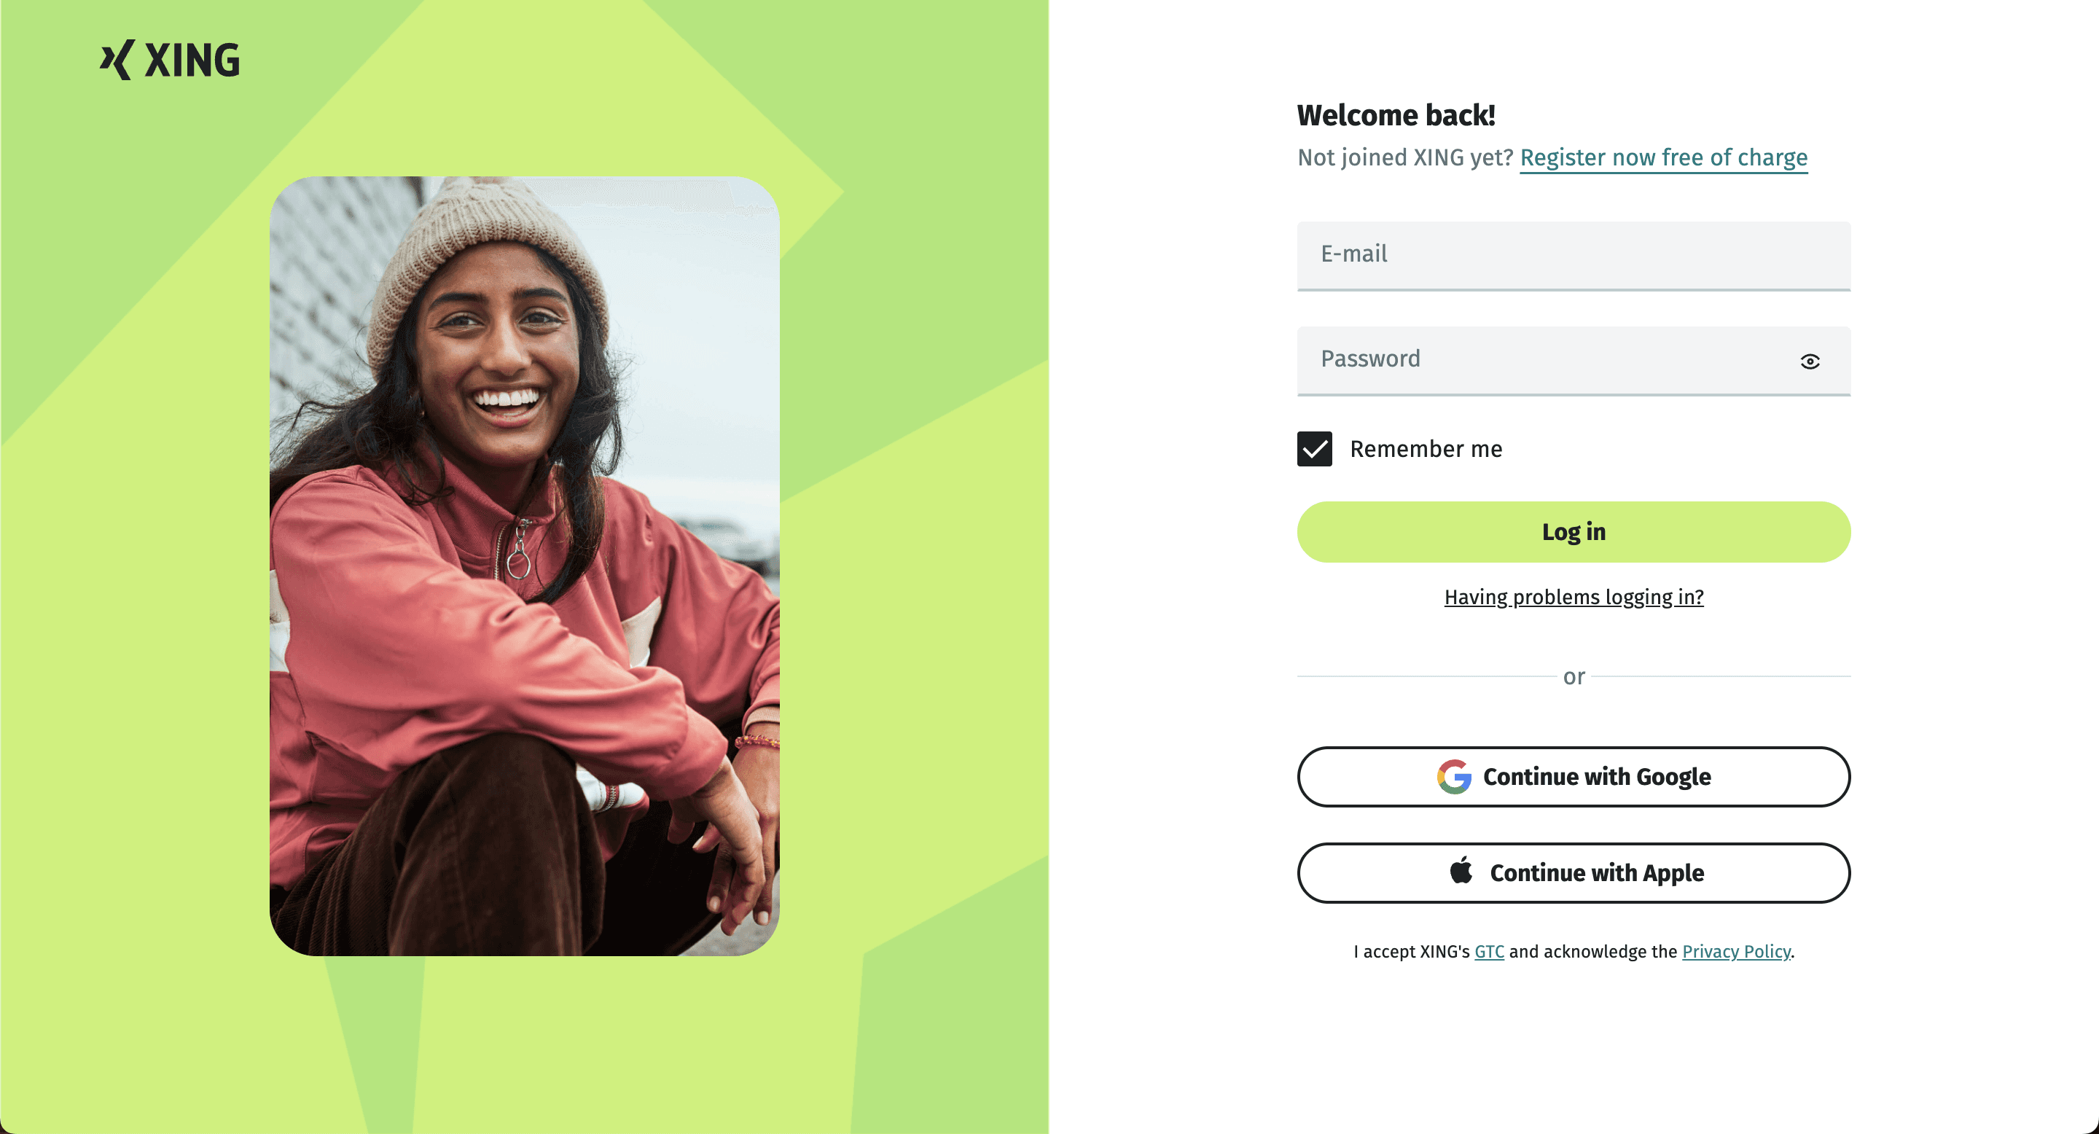Click the XING wordmark text
This screenshot has width=2099, height=1134.
(x=192, y=60)
